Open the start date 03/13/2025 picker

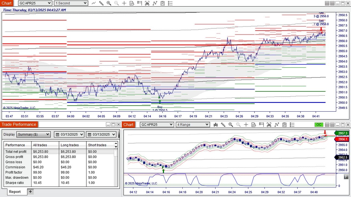(x=70, y=134)
